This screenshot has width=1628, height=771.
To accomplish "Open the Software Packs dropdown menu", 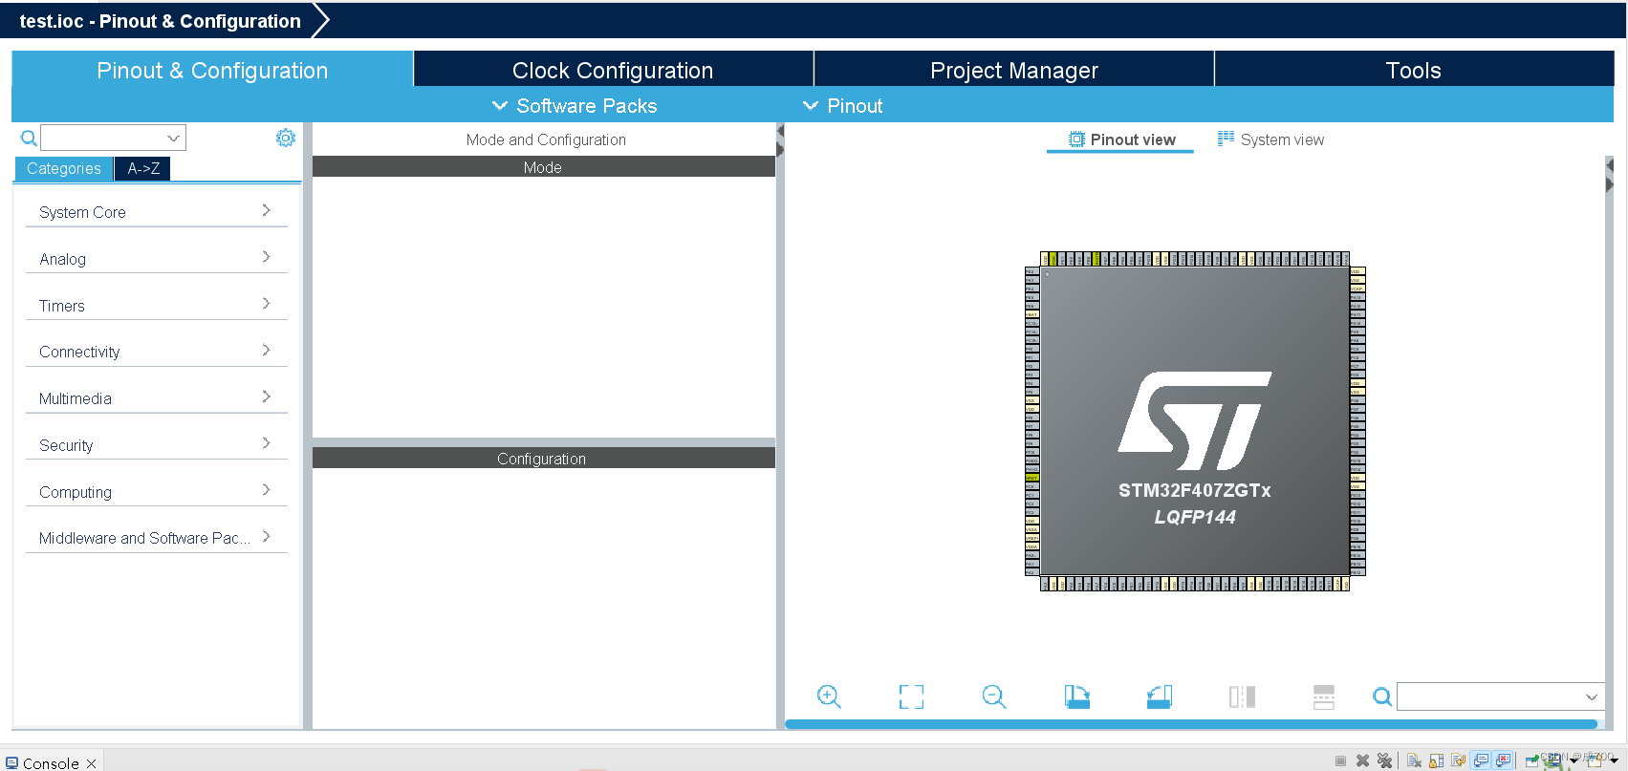I will [575, 105].
